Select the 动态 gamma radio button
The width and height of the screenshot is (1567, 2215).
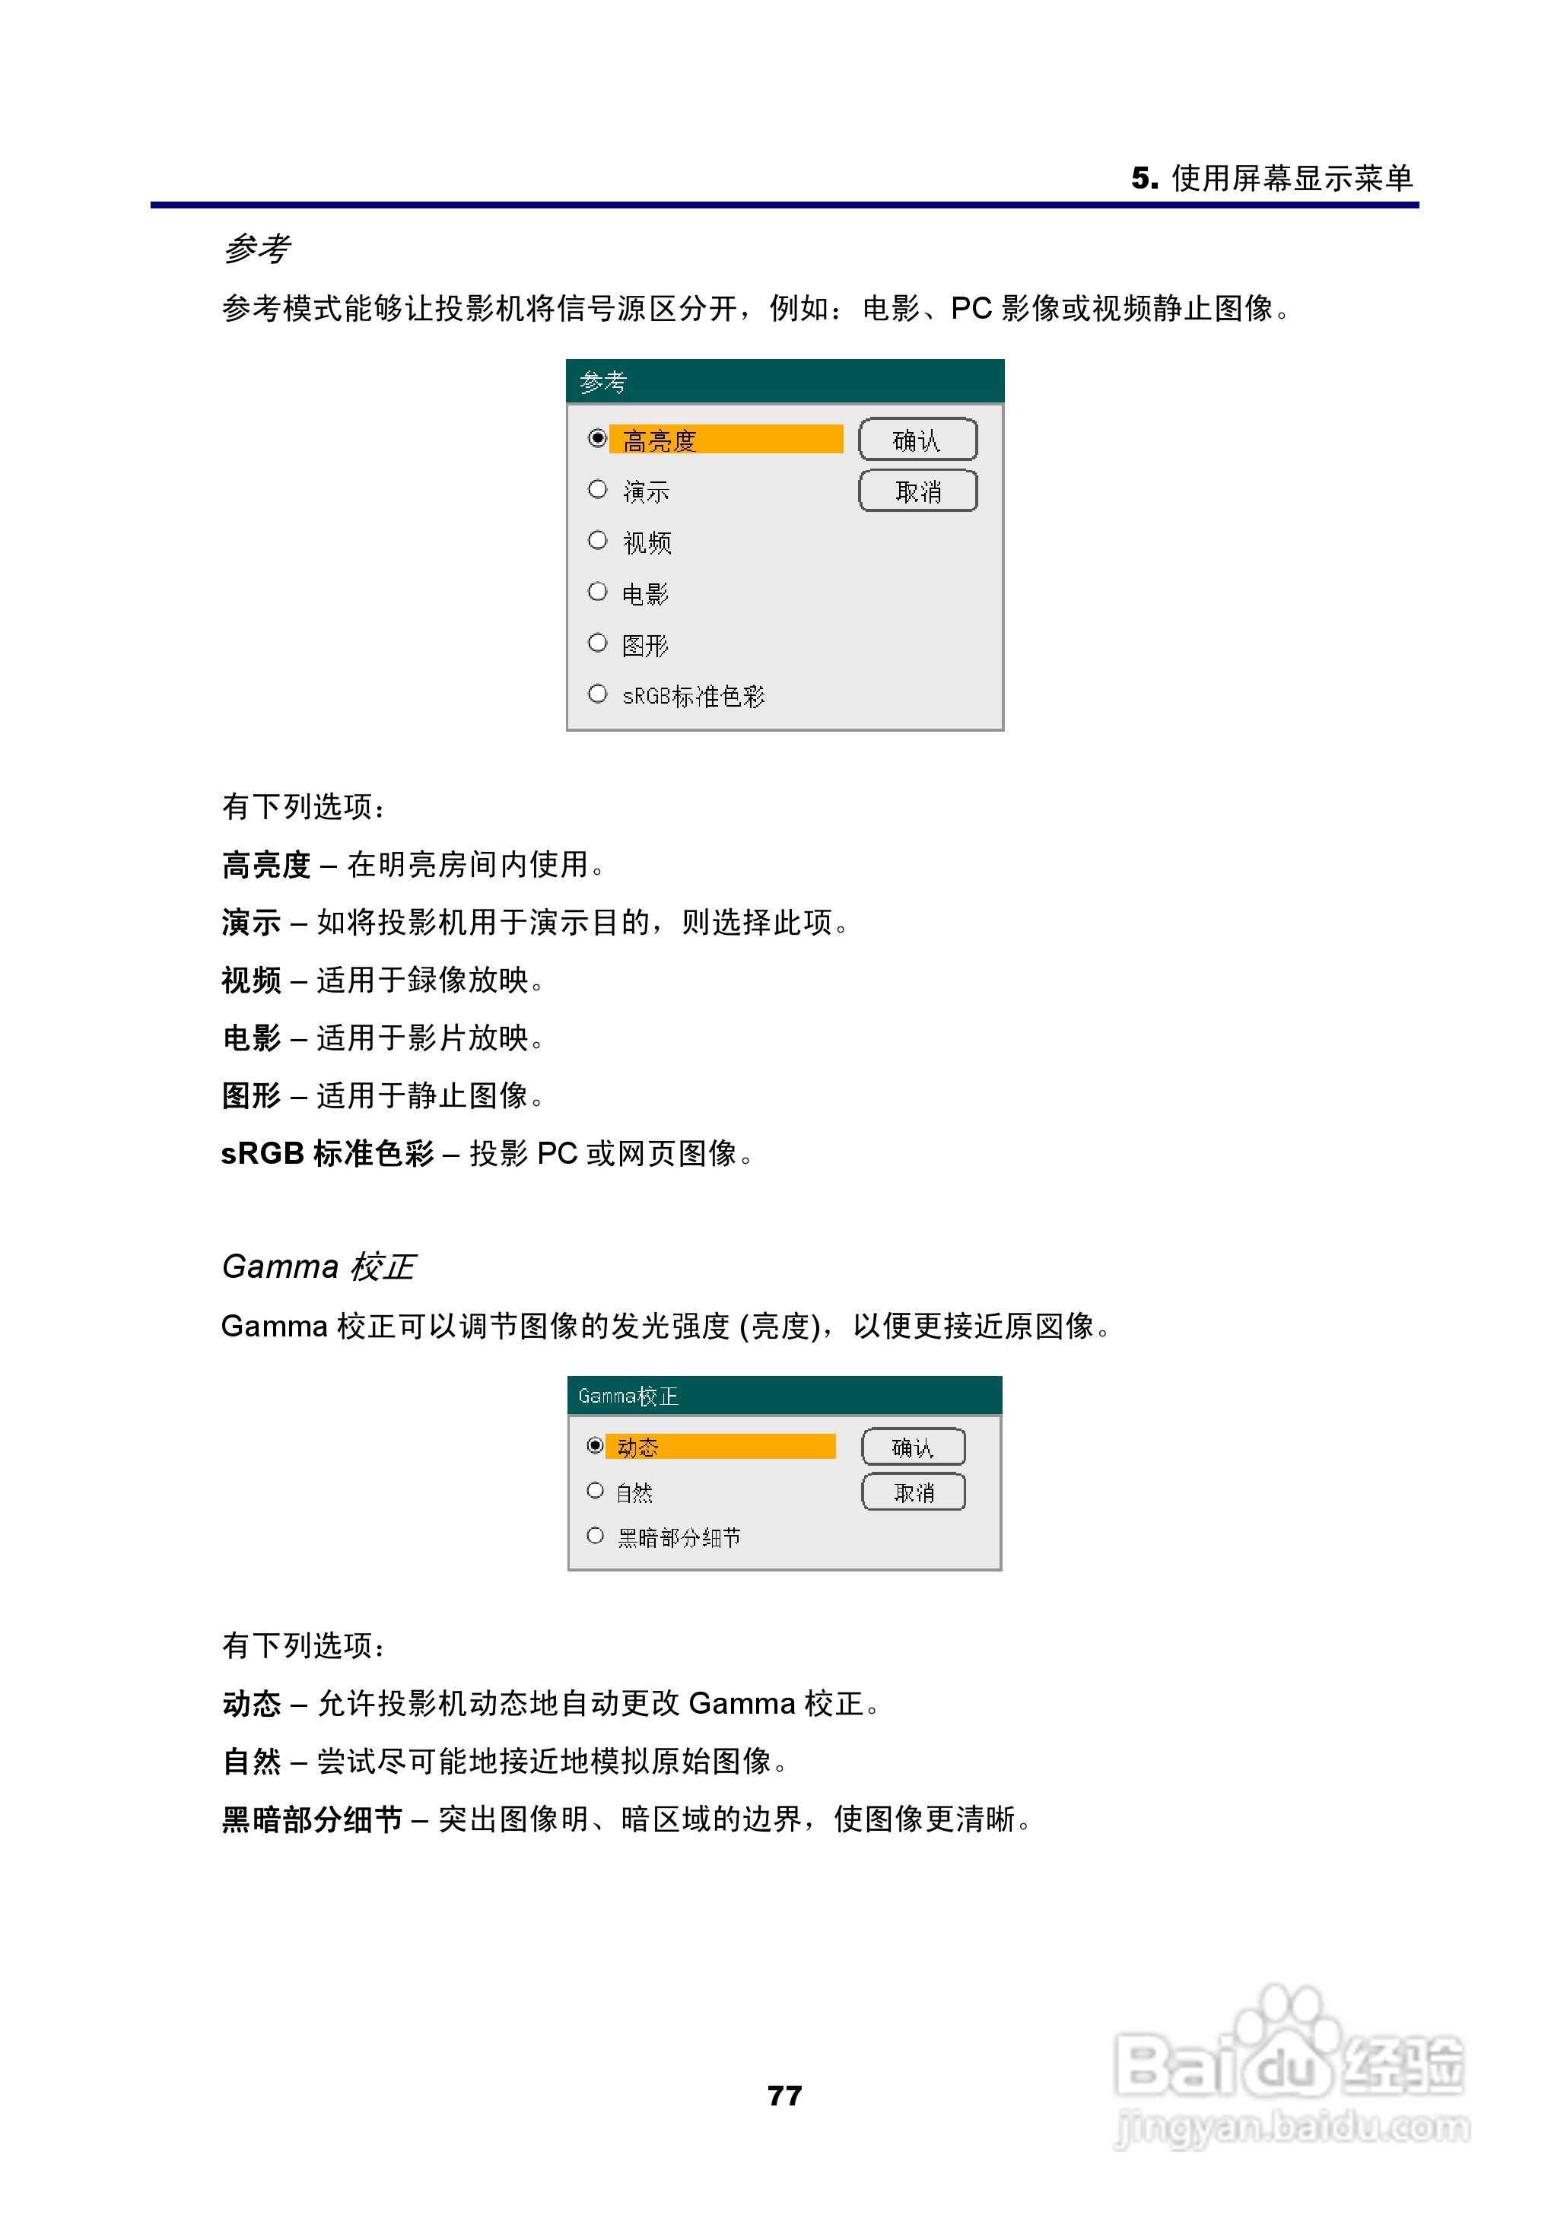596,1446
